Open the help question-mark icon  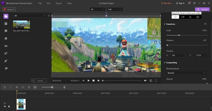click(x=194, y=3)
